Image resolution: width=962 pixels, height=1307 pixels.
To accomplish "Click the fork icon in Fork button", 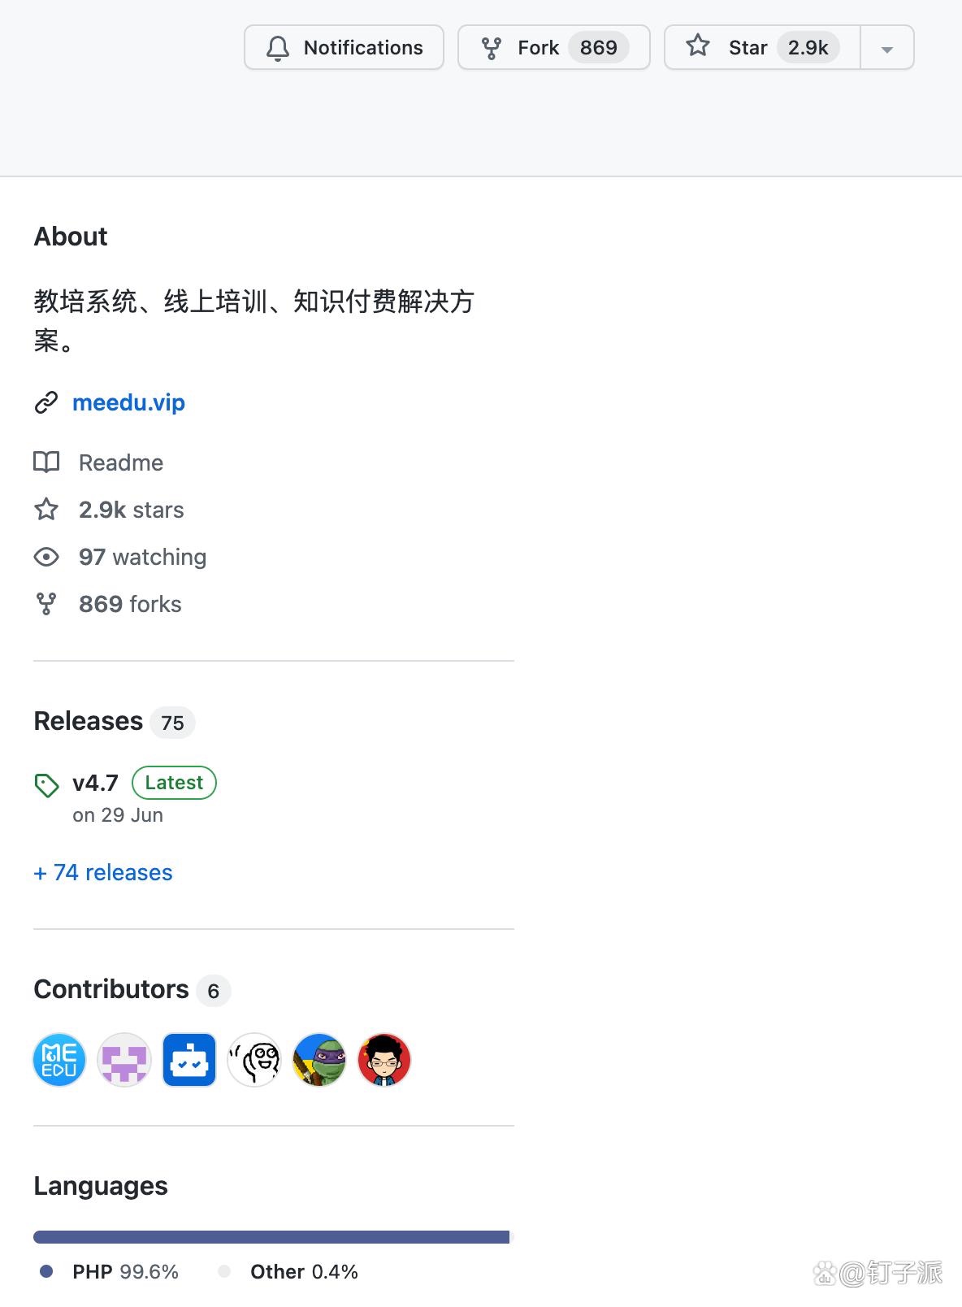I will click(492, 48).
